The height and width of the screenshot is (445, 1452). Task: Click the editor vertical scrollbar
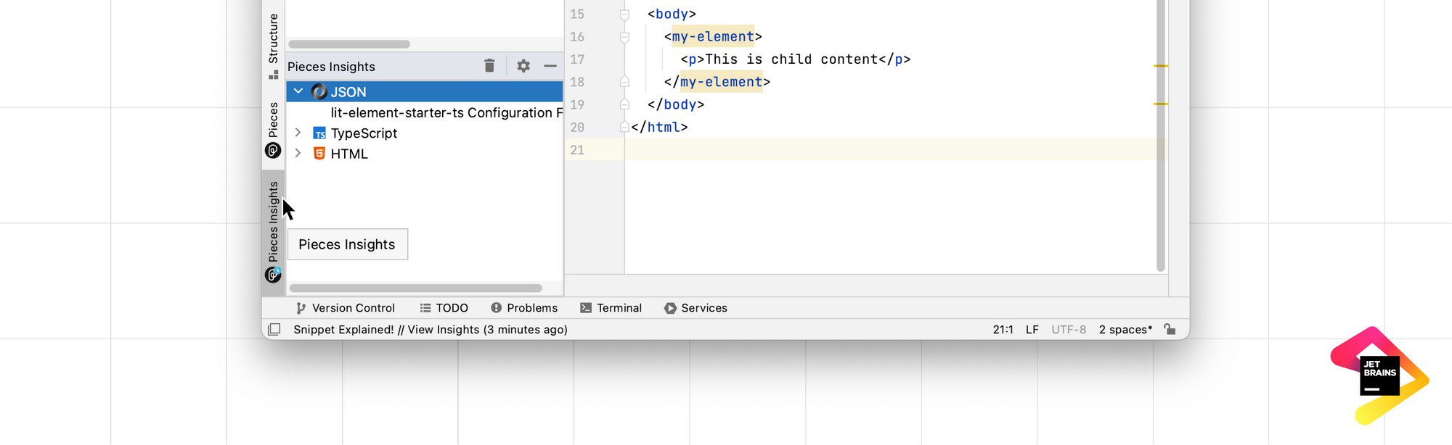pyautogui.click(x=1161, y=136)
